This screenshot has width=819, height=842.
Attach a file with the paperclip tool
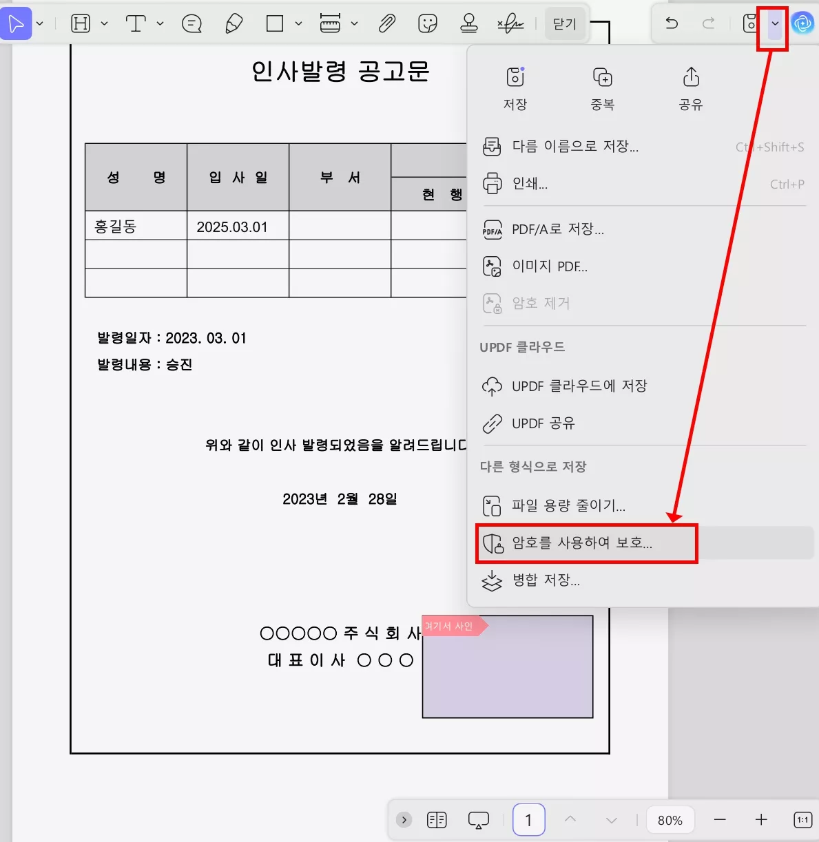(x=386, y=23)
